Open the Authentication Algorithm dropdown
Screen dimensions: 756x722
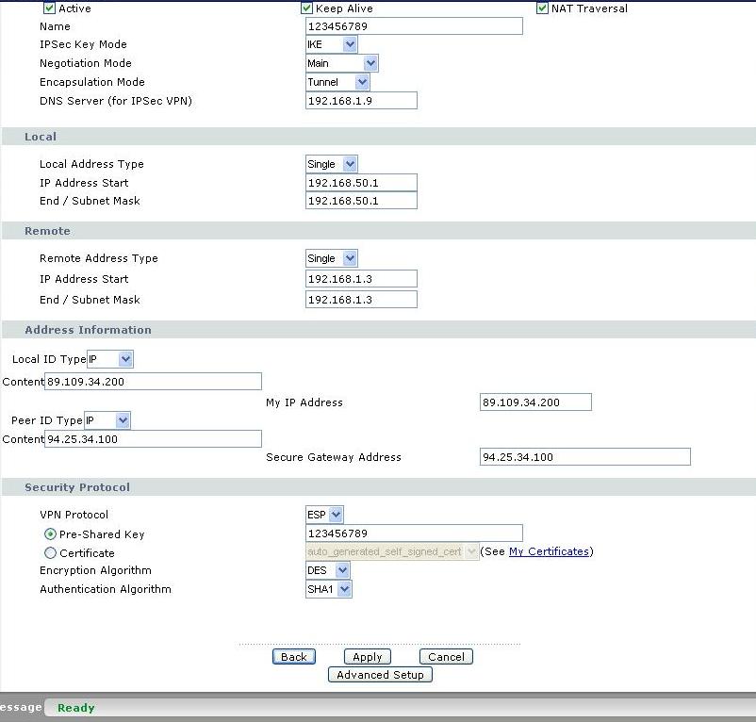click(x=329, y=589)
